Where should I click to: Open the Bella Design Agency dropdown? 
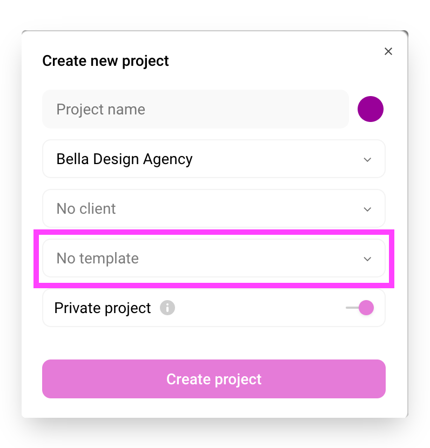pyautogui.click(x=213, y=159)
